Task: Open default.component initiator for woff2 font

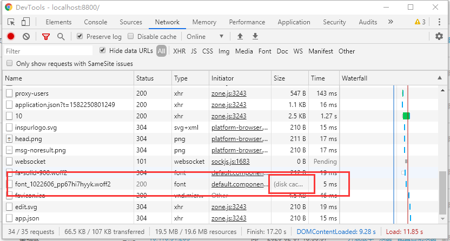Action: tap(240, 184)
